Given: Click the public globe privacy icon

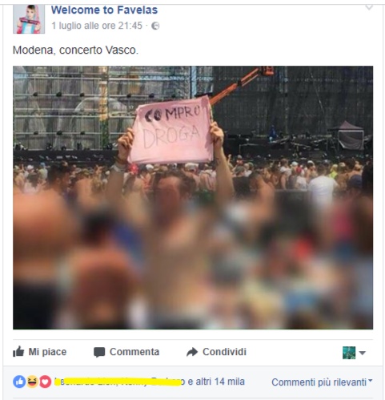Looking at the screenshot, I should [x=155, y=26].
